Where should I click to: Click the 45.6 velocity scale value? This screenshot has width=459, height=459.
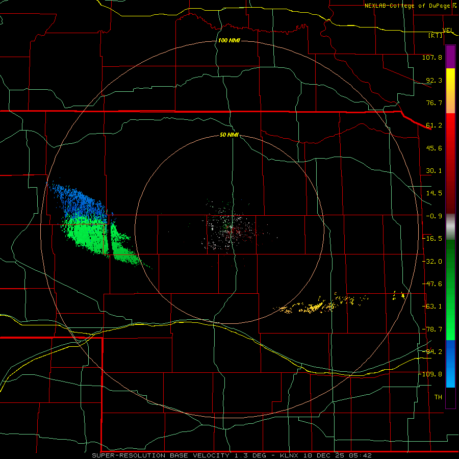tap(434, 148)
